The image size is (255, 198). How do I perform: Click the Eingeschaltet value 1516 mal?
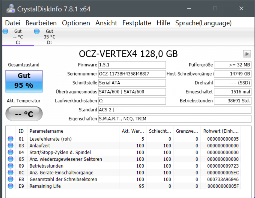pos(233,92)
